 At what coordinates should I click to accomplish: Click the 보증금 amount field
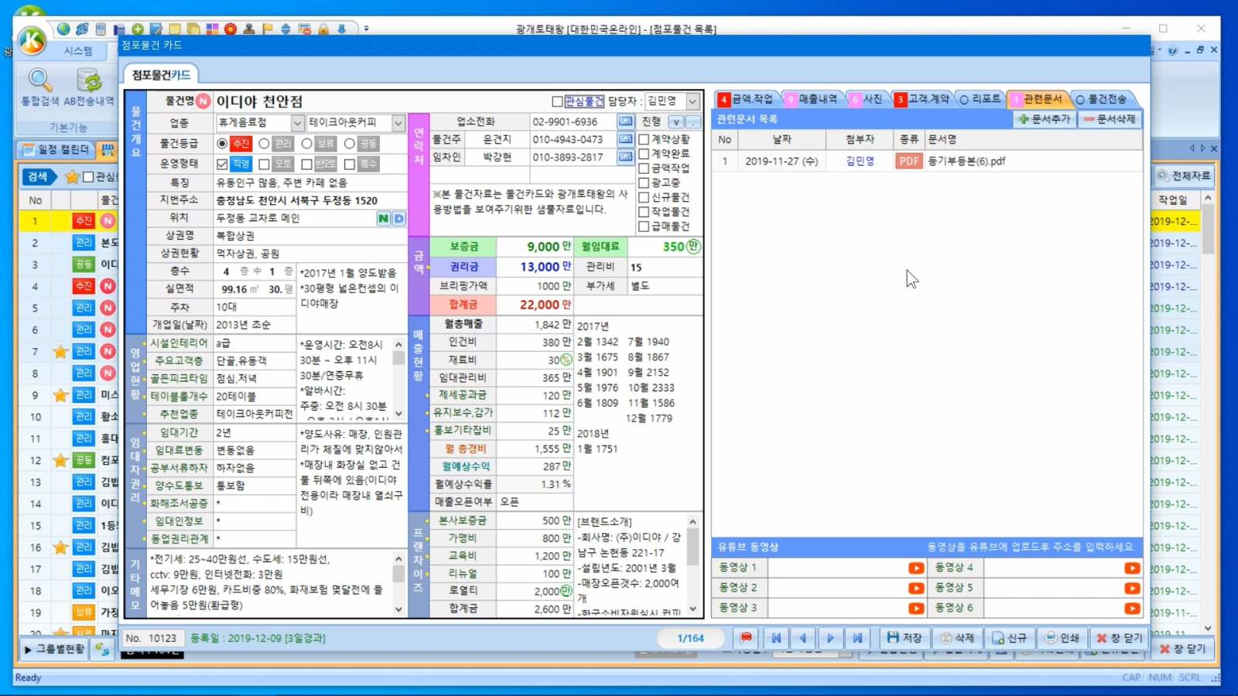[534, 247]
